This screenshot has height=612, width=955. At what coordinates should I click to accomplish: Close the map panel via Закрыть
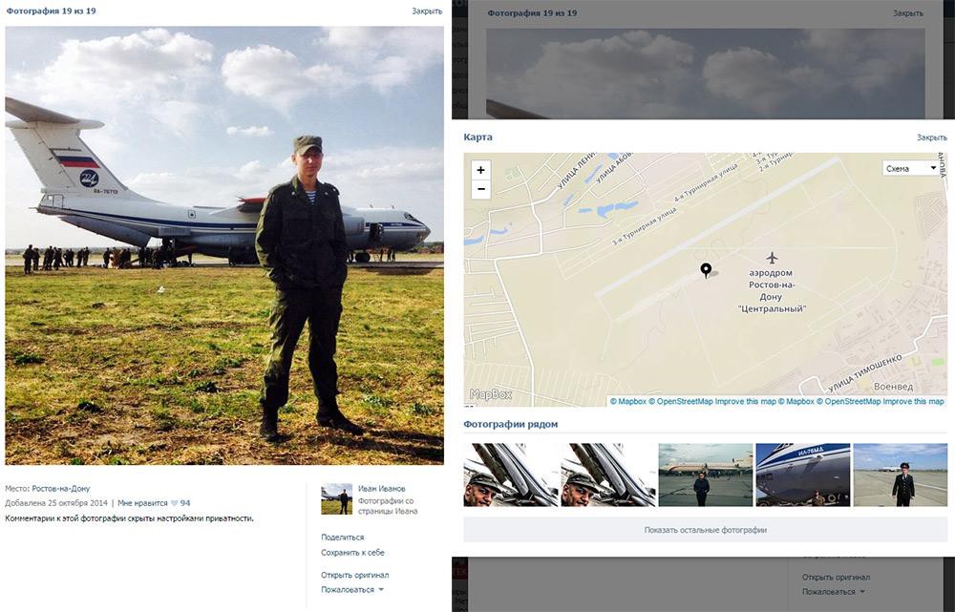click(x=932, y=137)
